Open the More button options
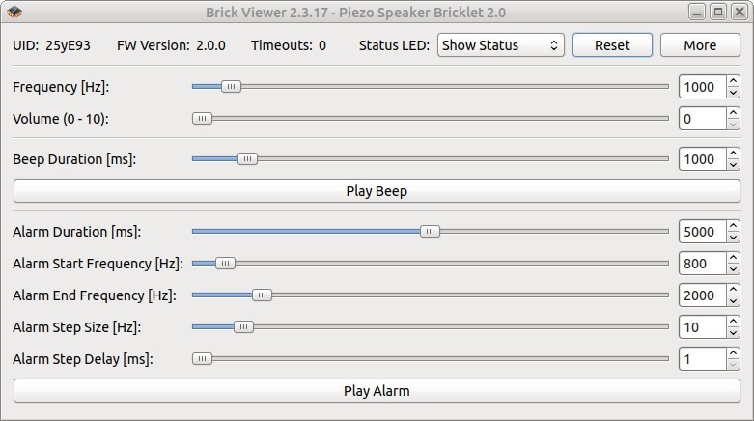 tap(700, 45)
